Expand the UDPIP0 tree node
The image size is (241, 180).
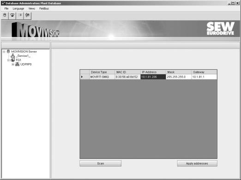tap(13, 65)
